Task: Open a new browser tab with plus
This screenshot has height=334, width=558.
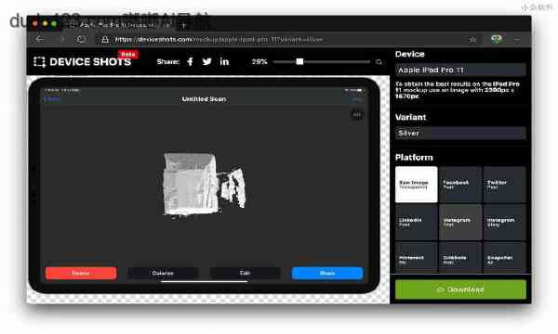Action: coord(183,26)
